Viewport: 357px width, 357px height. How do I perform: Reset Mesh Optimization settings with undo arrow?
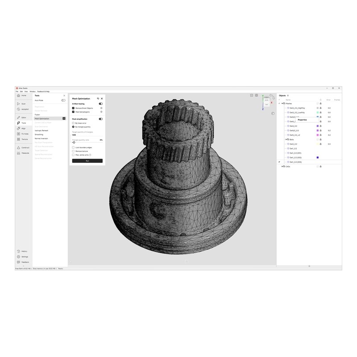[x=98, y=99]
